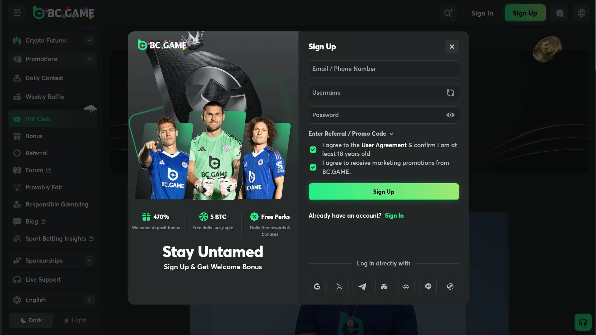Choose Telegram login icon
Image resolution: width=596 pixels, height=335 pixels.
(x=362, y=286)
